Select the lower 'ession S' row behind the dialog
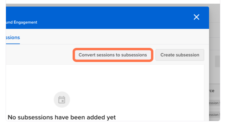Image resolution: width=225 pixels, height=125 pixels. point(214,115)
